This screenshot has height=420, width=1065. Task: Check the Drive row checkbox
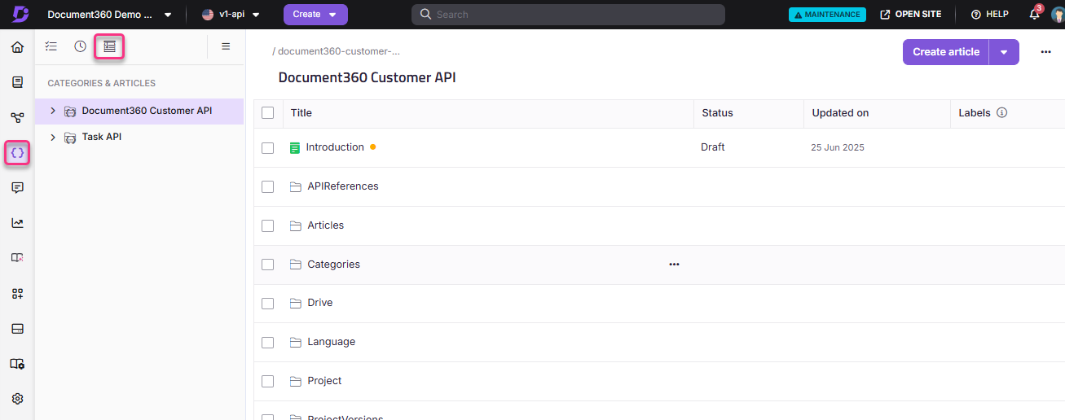(x=267, y=304)
